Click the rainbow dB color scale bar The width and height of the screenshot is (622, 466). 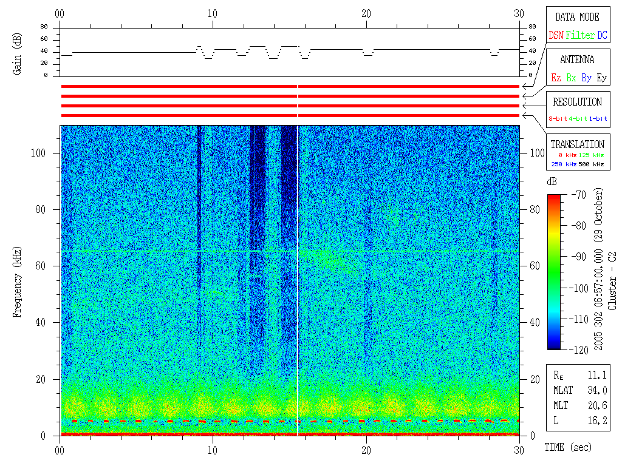554,272
